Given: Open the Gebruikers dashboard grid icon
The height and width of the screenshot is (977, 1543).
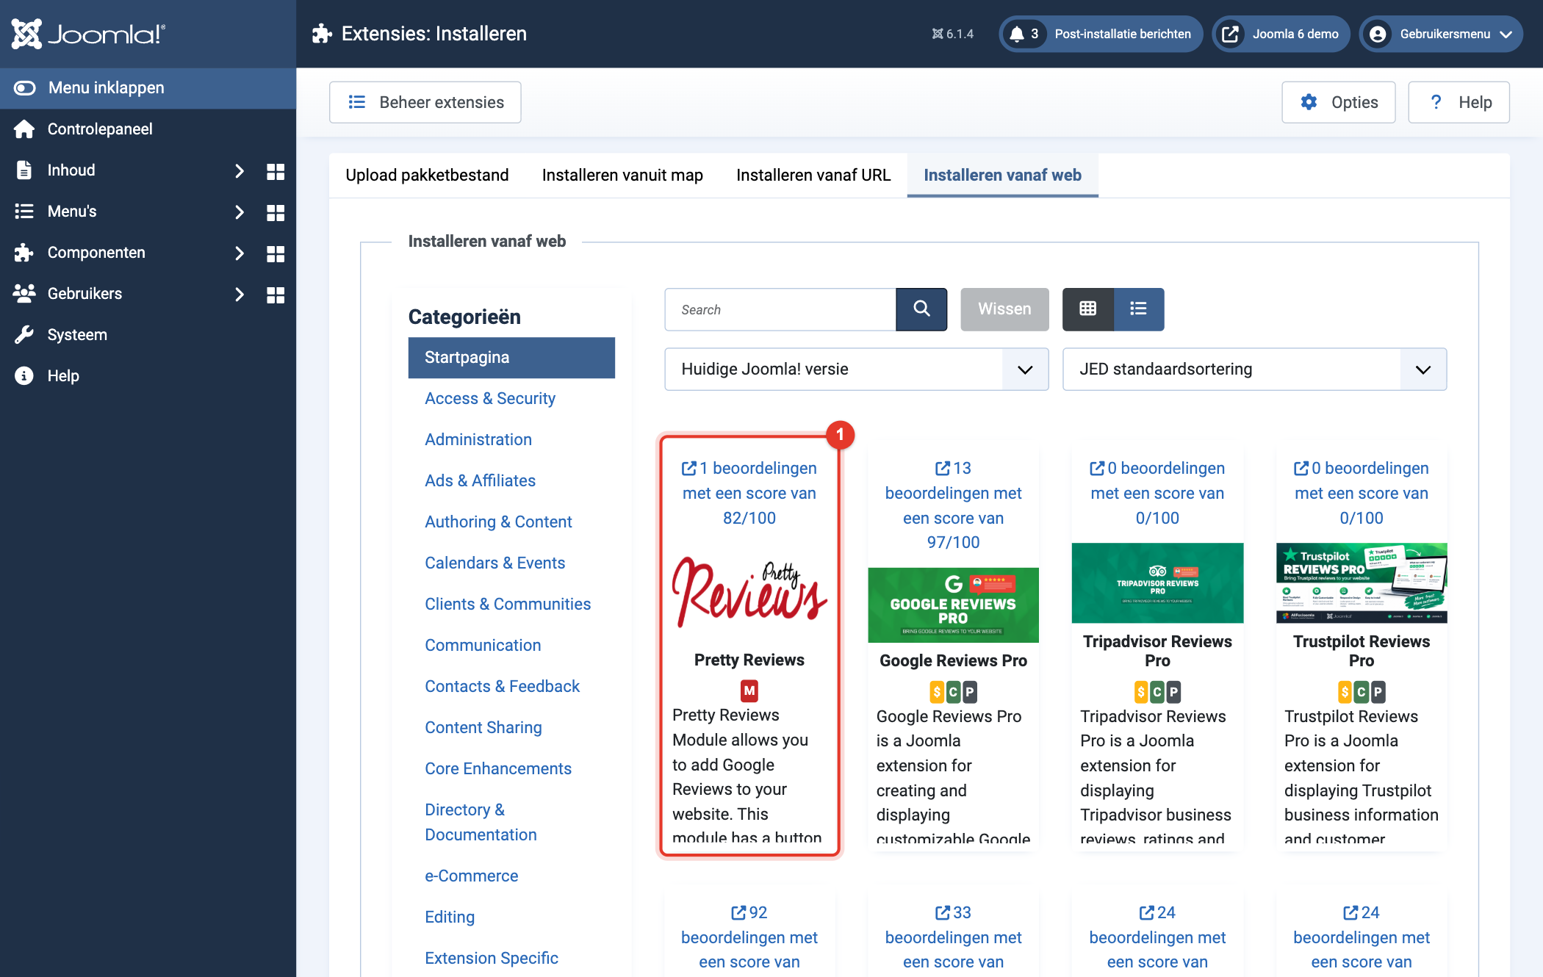Looking at the screenshot, I should point(276,295).
